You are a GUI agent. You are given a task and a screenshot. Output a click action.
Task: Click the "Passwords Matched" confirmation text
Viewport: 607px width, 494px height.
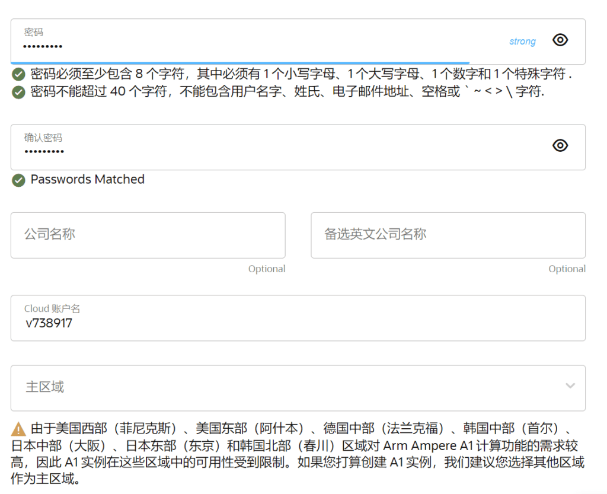pyautogui.click(x=87, y=179)
